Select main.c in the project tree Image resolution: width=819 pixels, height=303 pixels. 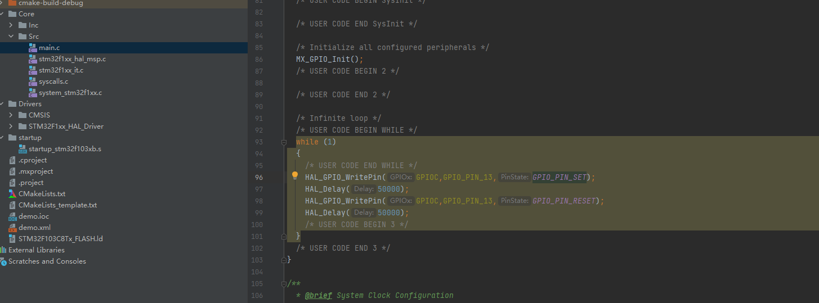tap(49, 48)
